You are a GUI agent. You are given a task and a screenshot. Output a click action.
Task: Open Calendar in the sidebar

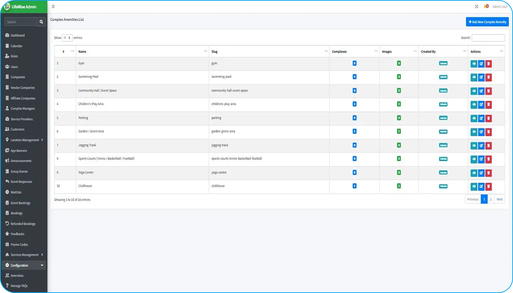tap(16, 46)
